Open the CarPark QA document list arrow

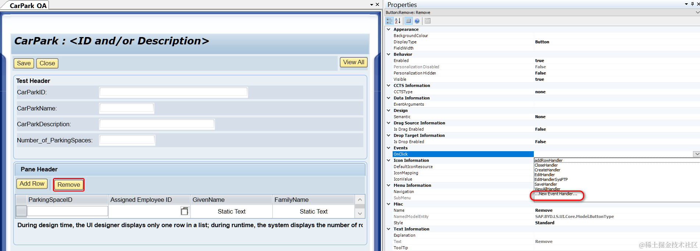372,4
